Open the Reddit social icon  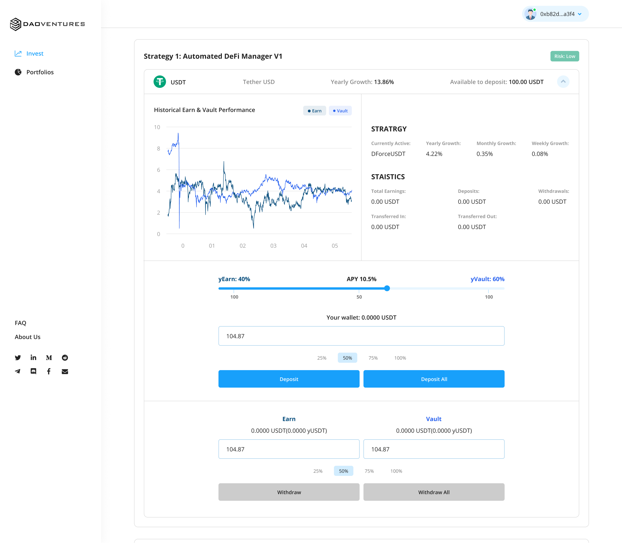(x=65, y=358)
